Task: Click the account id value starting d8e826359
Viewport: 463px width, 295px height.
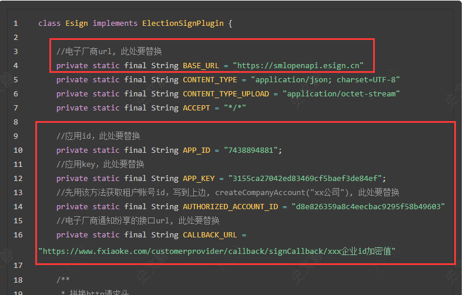Action: point(368,207)
